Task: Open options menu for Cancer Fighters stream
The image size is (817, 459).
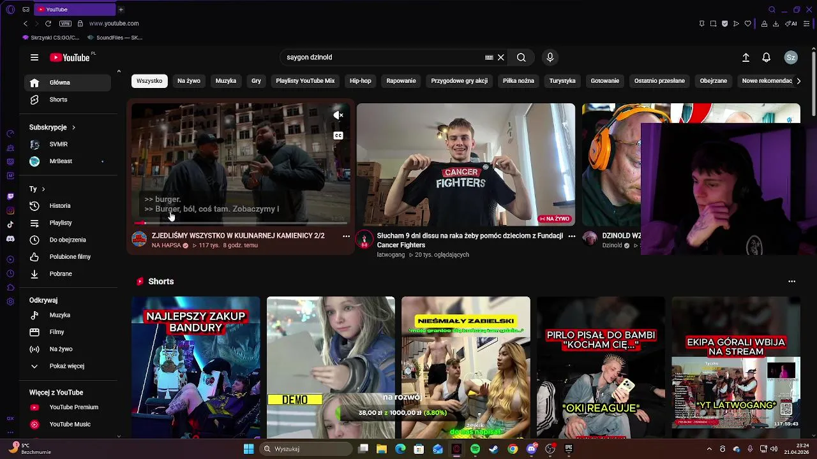Action: coord(572,237)
